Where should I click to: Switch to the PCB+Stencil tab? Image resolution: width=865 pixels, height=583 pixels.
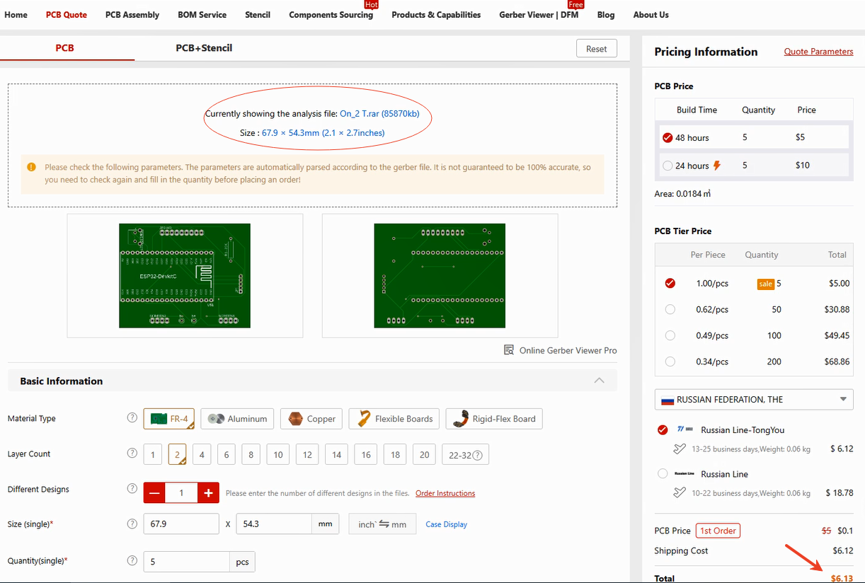point(204,48)
